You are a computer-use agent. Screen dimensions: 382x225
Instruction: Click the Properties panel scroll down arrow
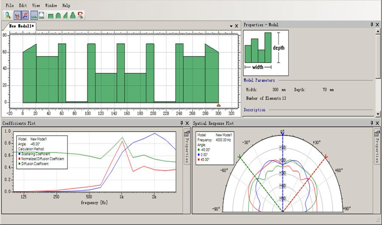[377, 114]
